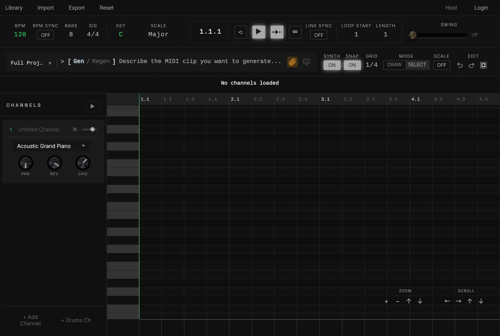
Task: Click the BPM value 120
Action: [x=20, y=34]
